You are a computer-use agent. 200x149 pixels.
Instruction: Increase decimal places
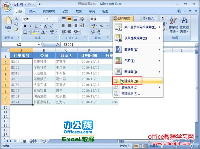[x=93, y=32]
